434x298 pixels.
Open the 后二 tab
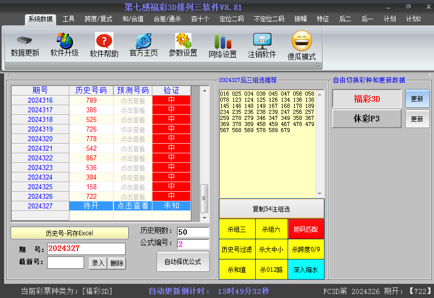click(345, 19)
